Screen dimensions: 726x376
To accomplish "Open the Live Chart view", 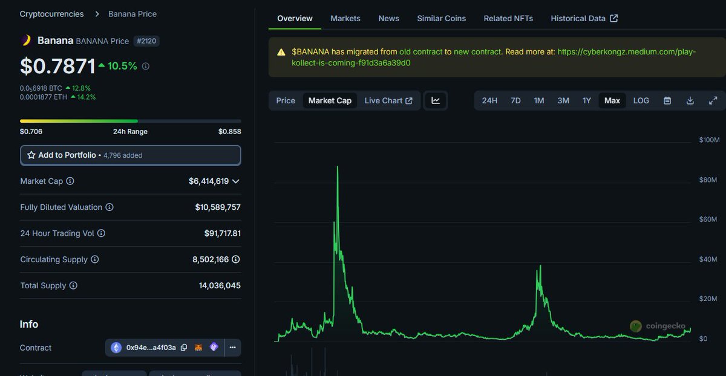I will tap(388, 100).
